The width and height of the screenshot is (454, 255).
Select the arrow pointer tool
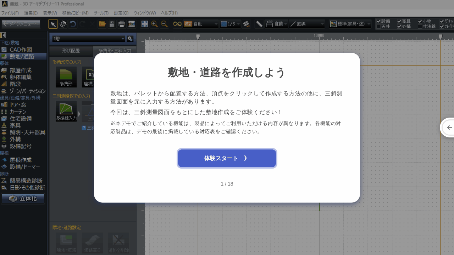[53, 24]
